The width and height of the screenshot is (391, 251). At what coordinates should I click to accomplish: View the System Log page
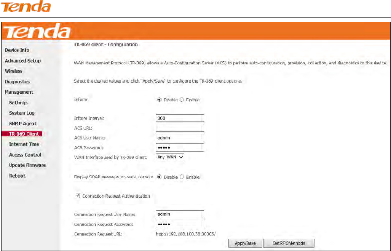[22, 113]
